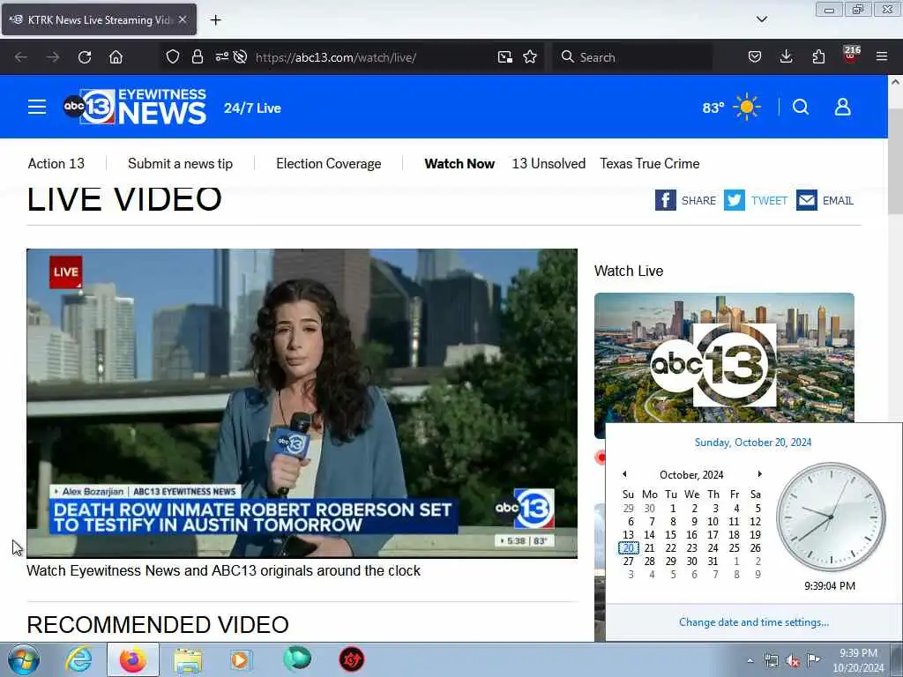Open the Firefox downloads panel
The width and height of the screenshot is (903, 677).
786,57
